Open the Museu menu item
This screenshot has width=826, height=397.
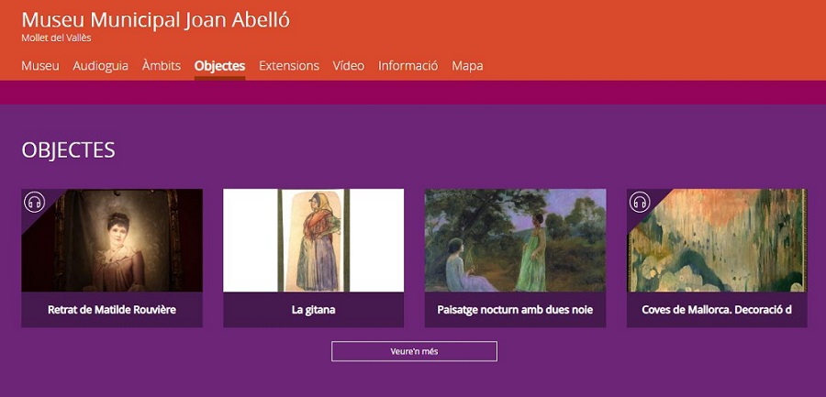40,66
